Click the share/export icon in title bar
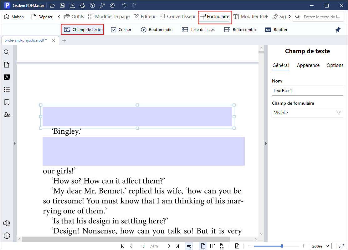Image resolution: width=348 pixels, height=250 pixels. (72, 5)
